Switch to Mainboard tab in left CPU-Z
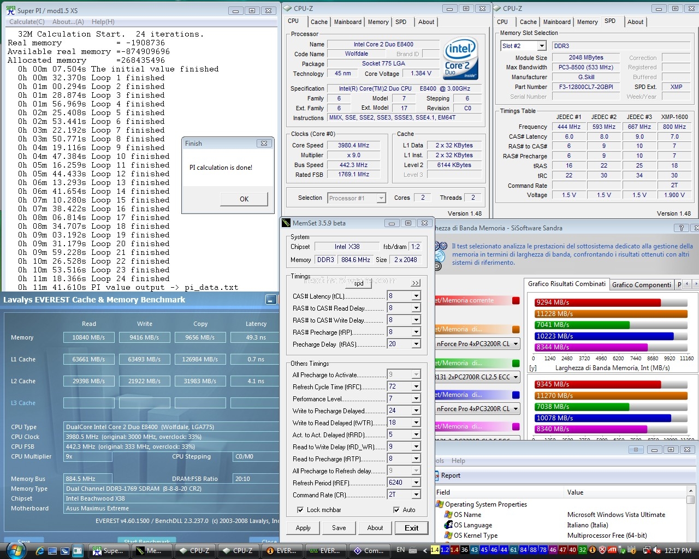 348,22
